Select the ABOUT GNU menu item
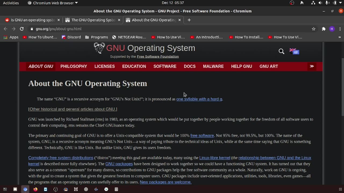The width and height of the screenshot is (344, 193). pyautogui.click(x=41, y=66)
